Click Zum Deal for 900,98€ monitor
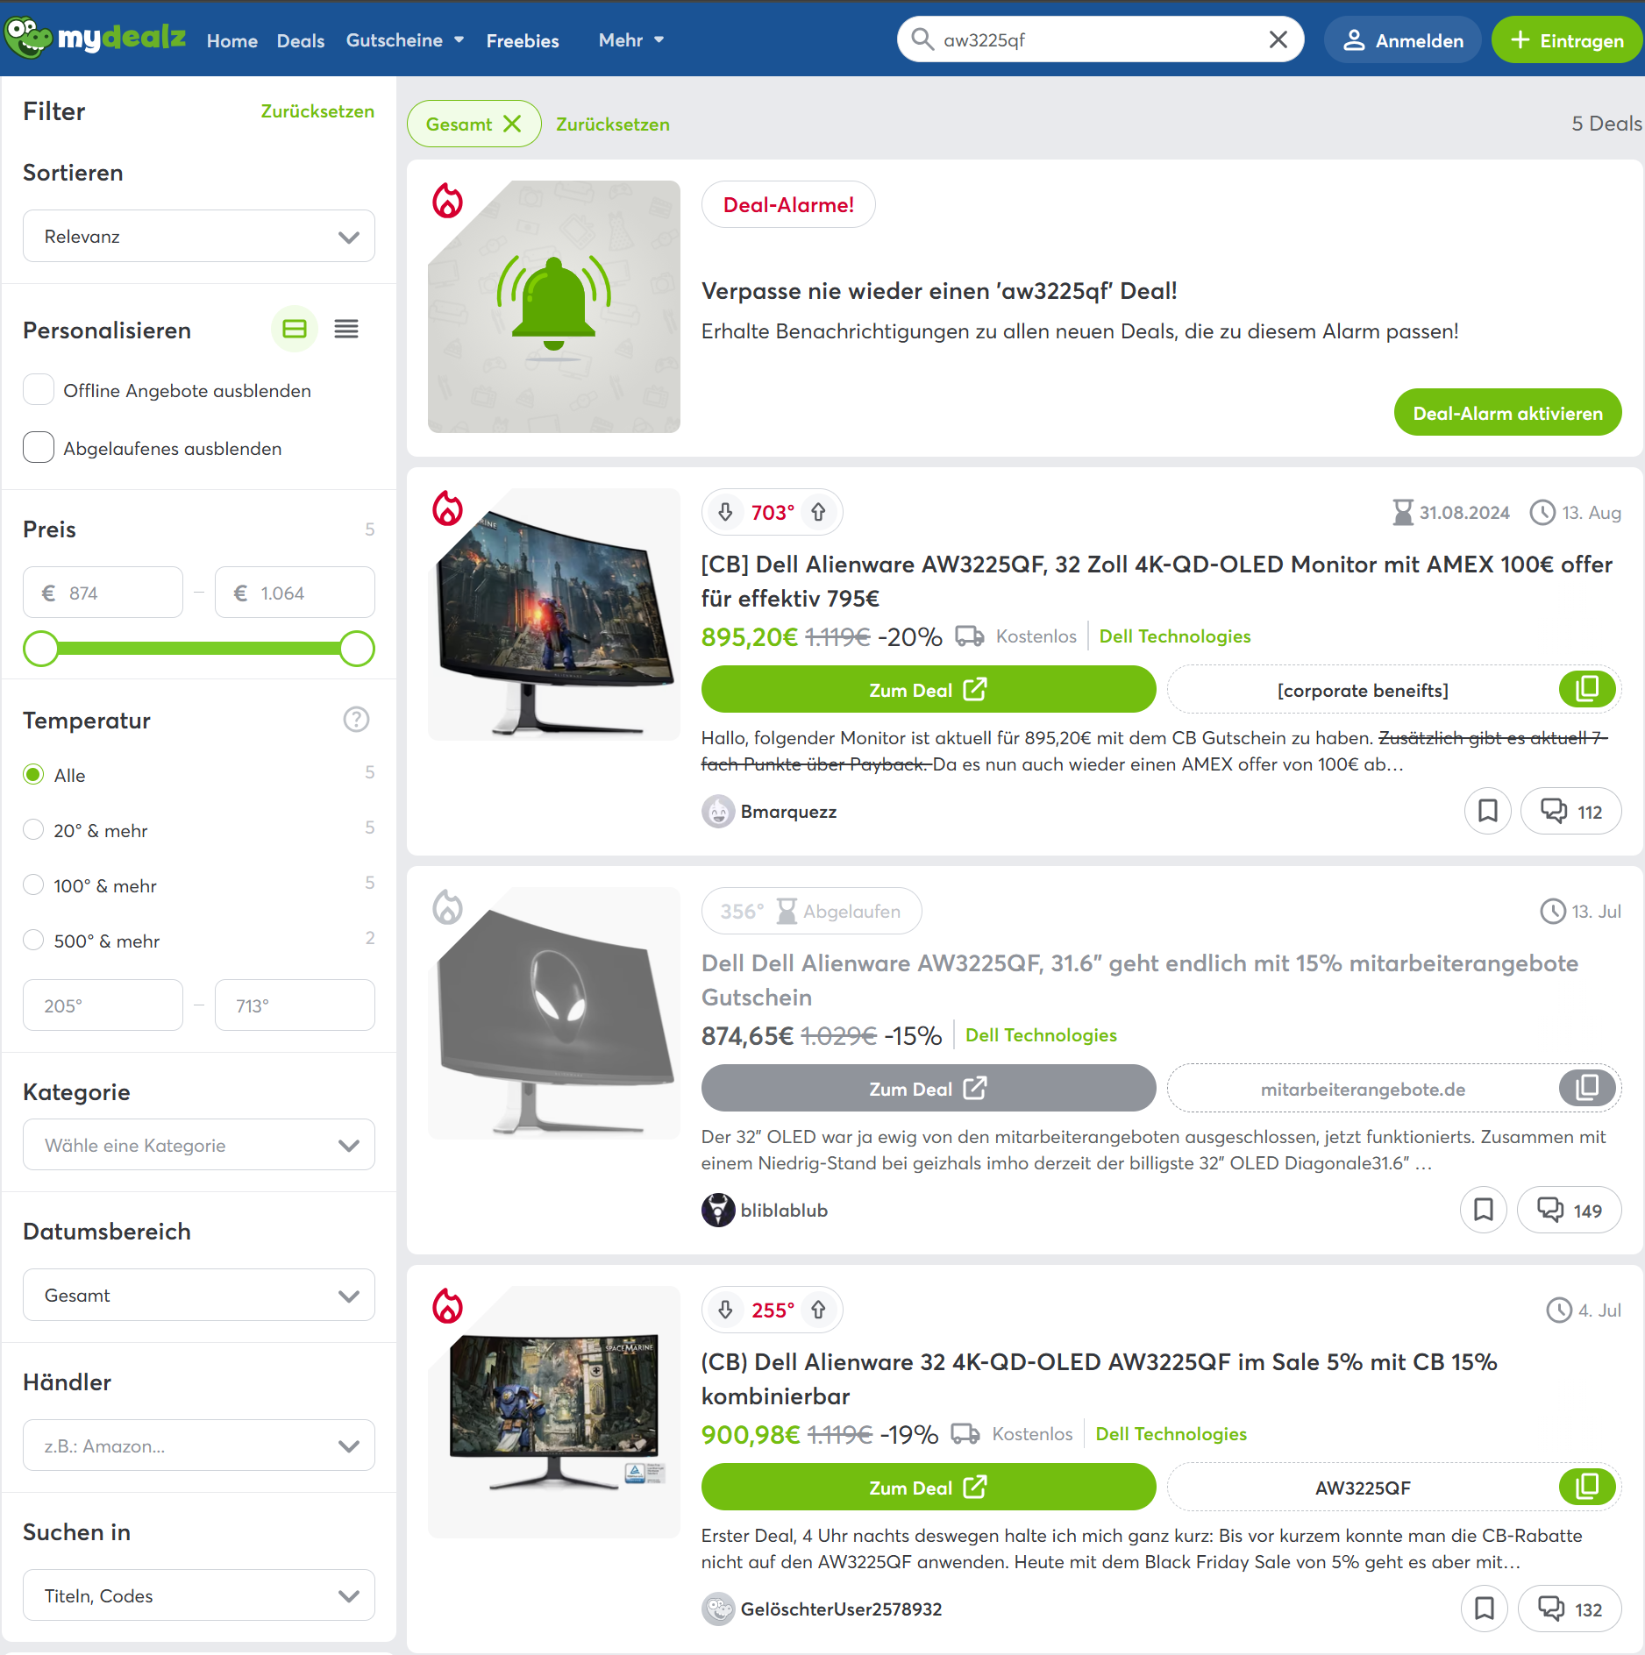Image resolution: width=1645 pixels, height=1655 pixels. point(929,1487)
